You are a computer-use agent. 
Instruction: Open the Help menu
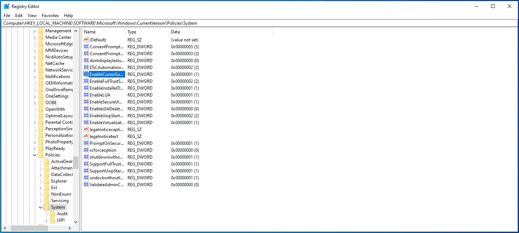click(68, 16)
